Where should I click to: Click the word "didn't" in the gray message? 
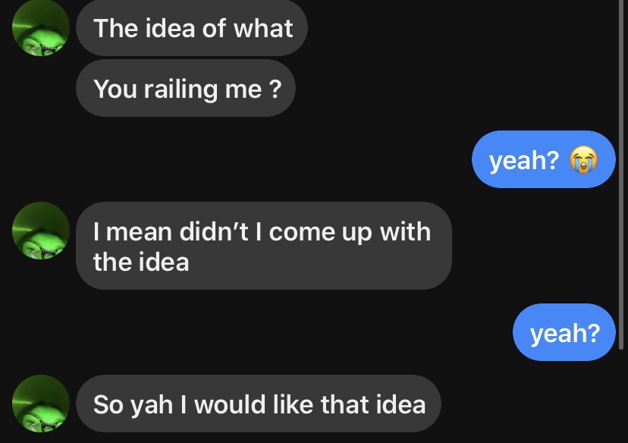pyautogui.click(x=214, y=232)
